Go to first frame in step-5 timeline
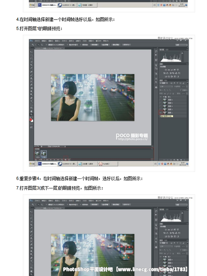Image resolution: width=207 pixels, height=276 pixels. (47, 160)
